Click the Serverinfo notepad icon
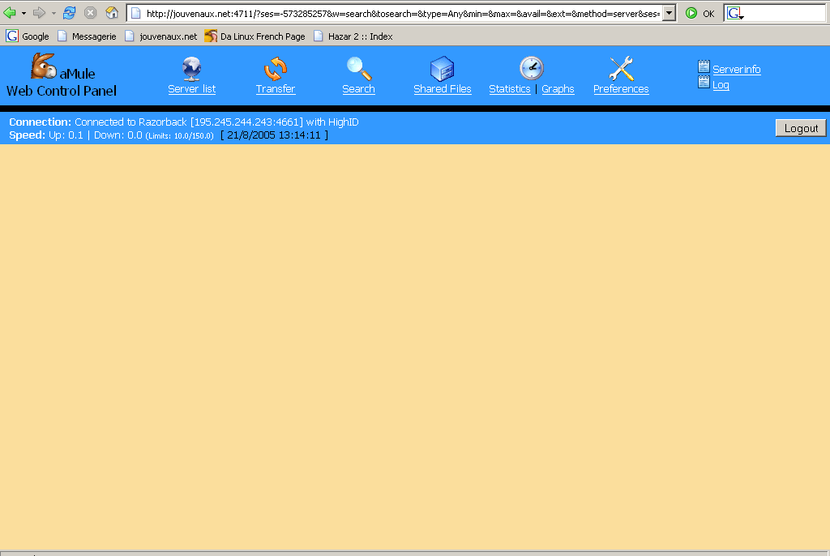 704,67
